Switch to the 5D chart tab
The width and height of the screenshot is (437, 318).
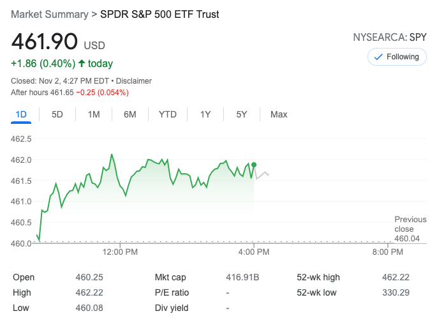pos(57,114)
